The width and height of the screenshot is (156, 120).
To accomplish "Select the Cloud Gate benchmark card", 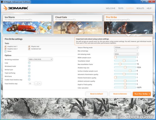I will click(x=78, y=25).
